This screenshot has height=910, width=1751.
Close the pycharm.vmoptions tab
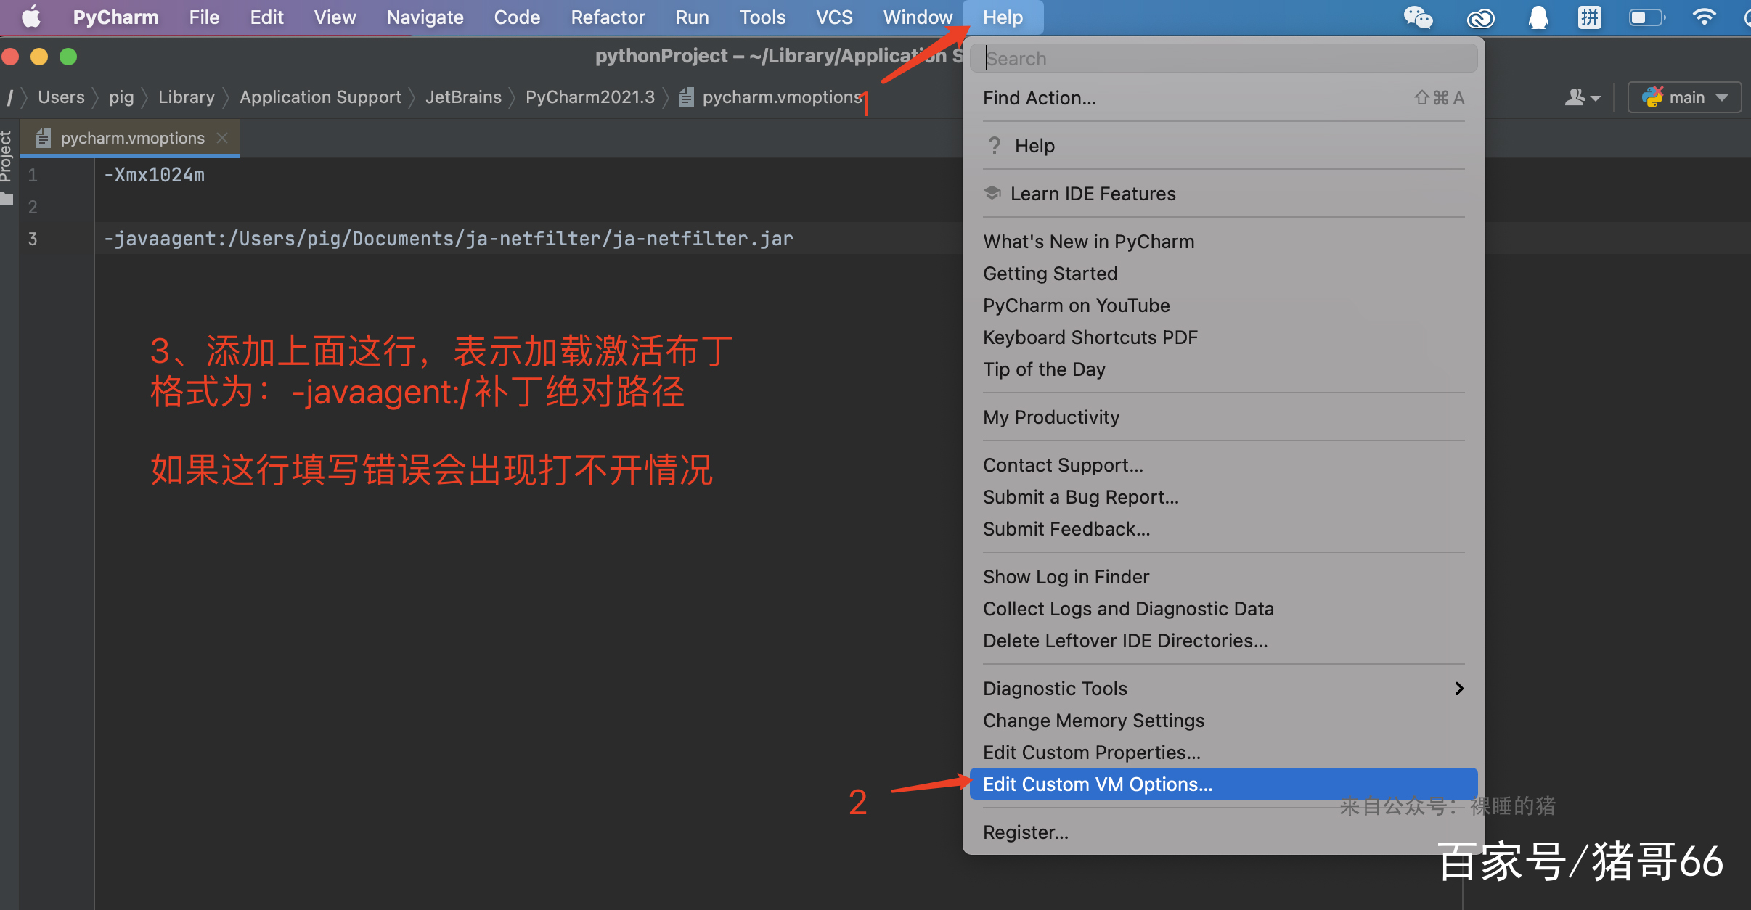pos(222,137)
